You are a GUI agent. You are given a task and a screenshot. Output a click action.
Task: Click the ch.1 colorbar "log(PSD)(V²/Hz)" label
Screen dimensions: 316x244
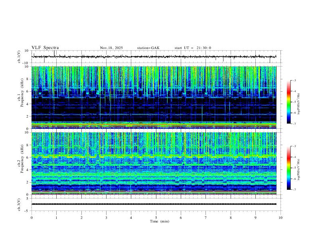[299, 104]
